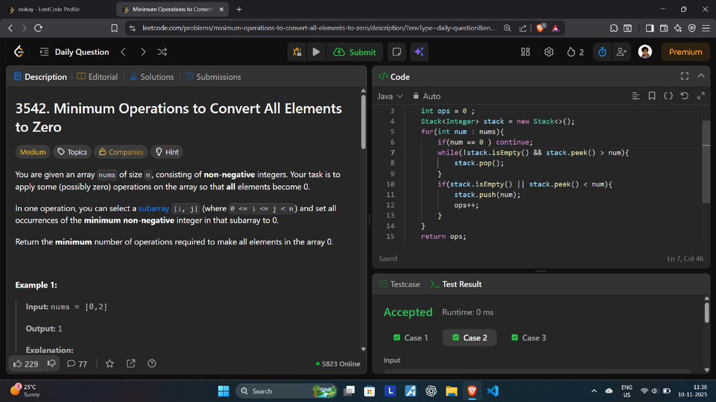The image size is (716, 402).
Task: Open the Testcase tab
Action: click(x=400, y=284)
